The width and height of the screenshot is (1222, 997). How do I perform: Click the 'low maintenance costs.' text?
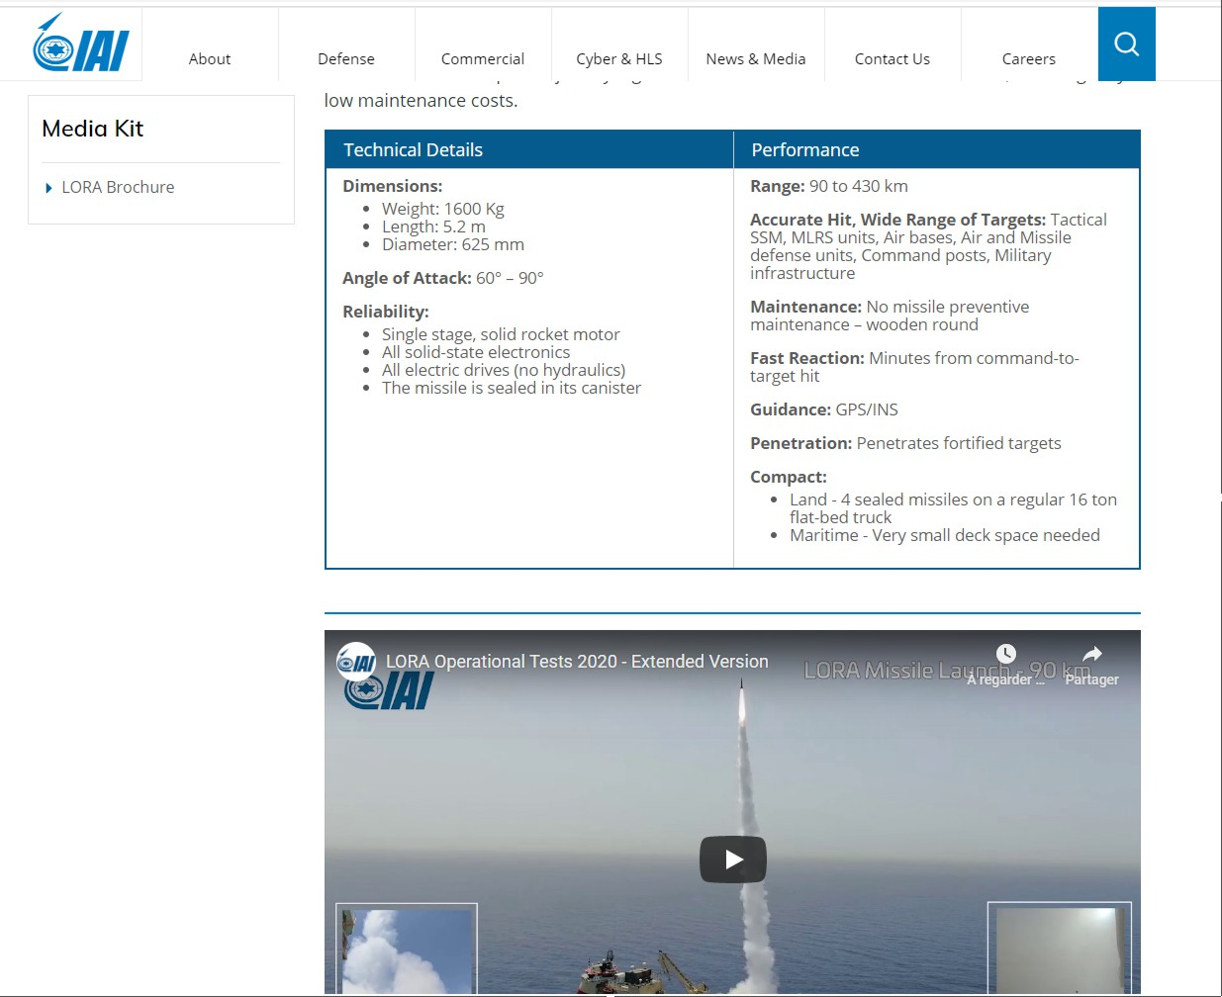coord(422,101)
